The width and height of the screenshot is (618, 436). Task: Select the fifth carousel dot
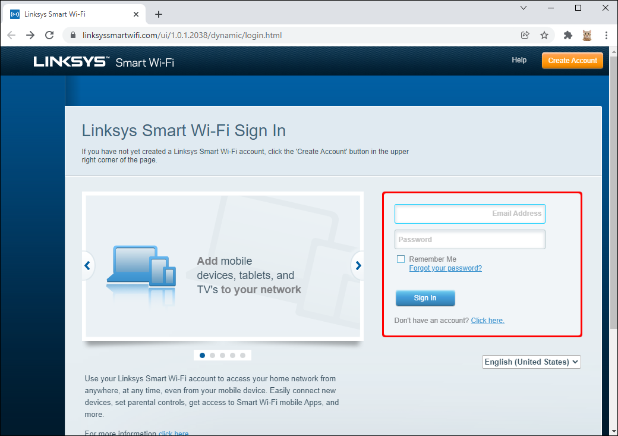pyautogui.click(x=243, y=356)
